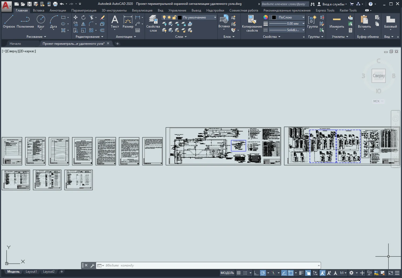Open Layer Properties (Свойства слоя)
Viewport: 402px width, 278px height.
coord(153,23)
